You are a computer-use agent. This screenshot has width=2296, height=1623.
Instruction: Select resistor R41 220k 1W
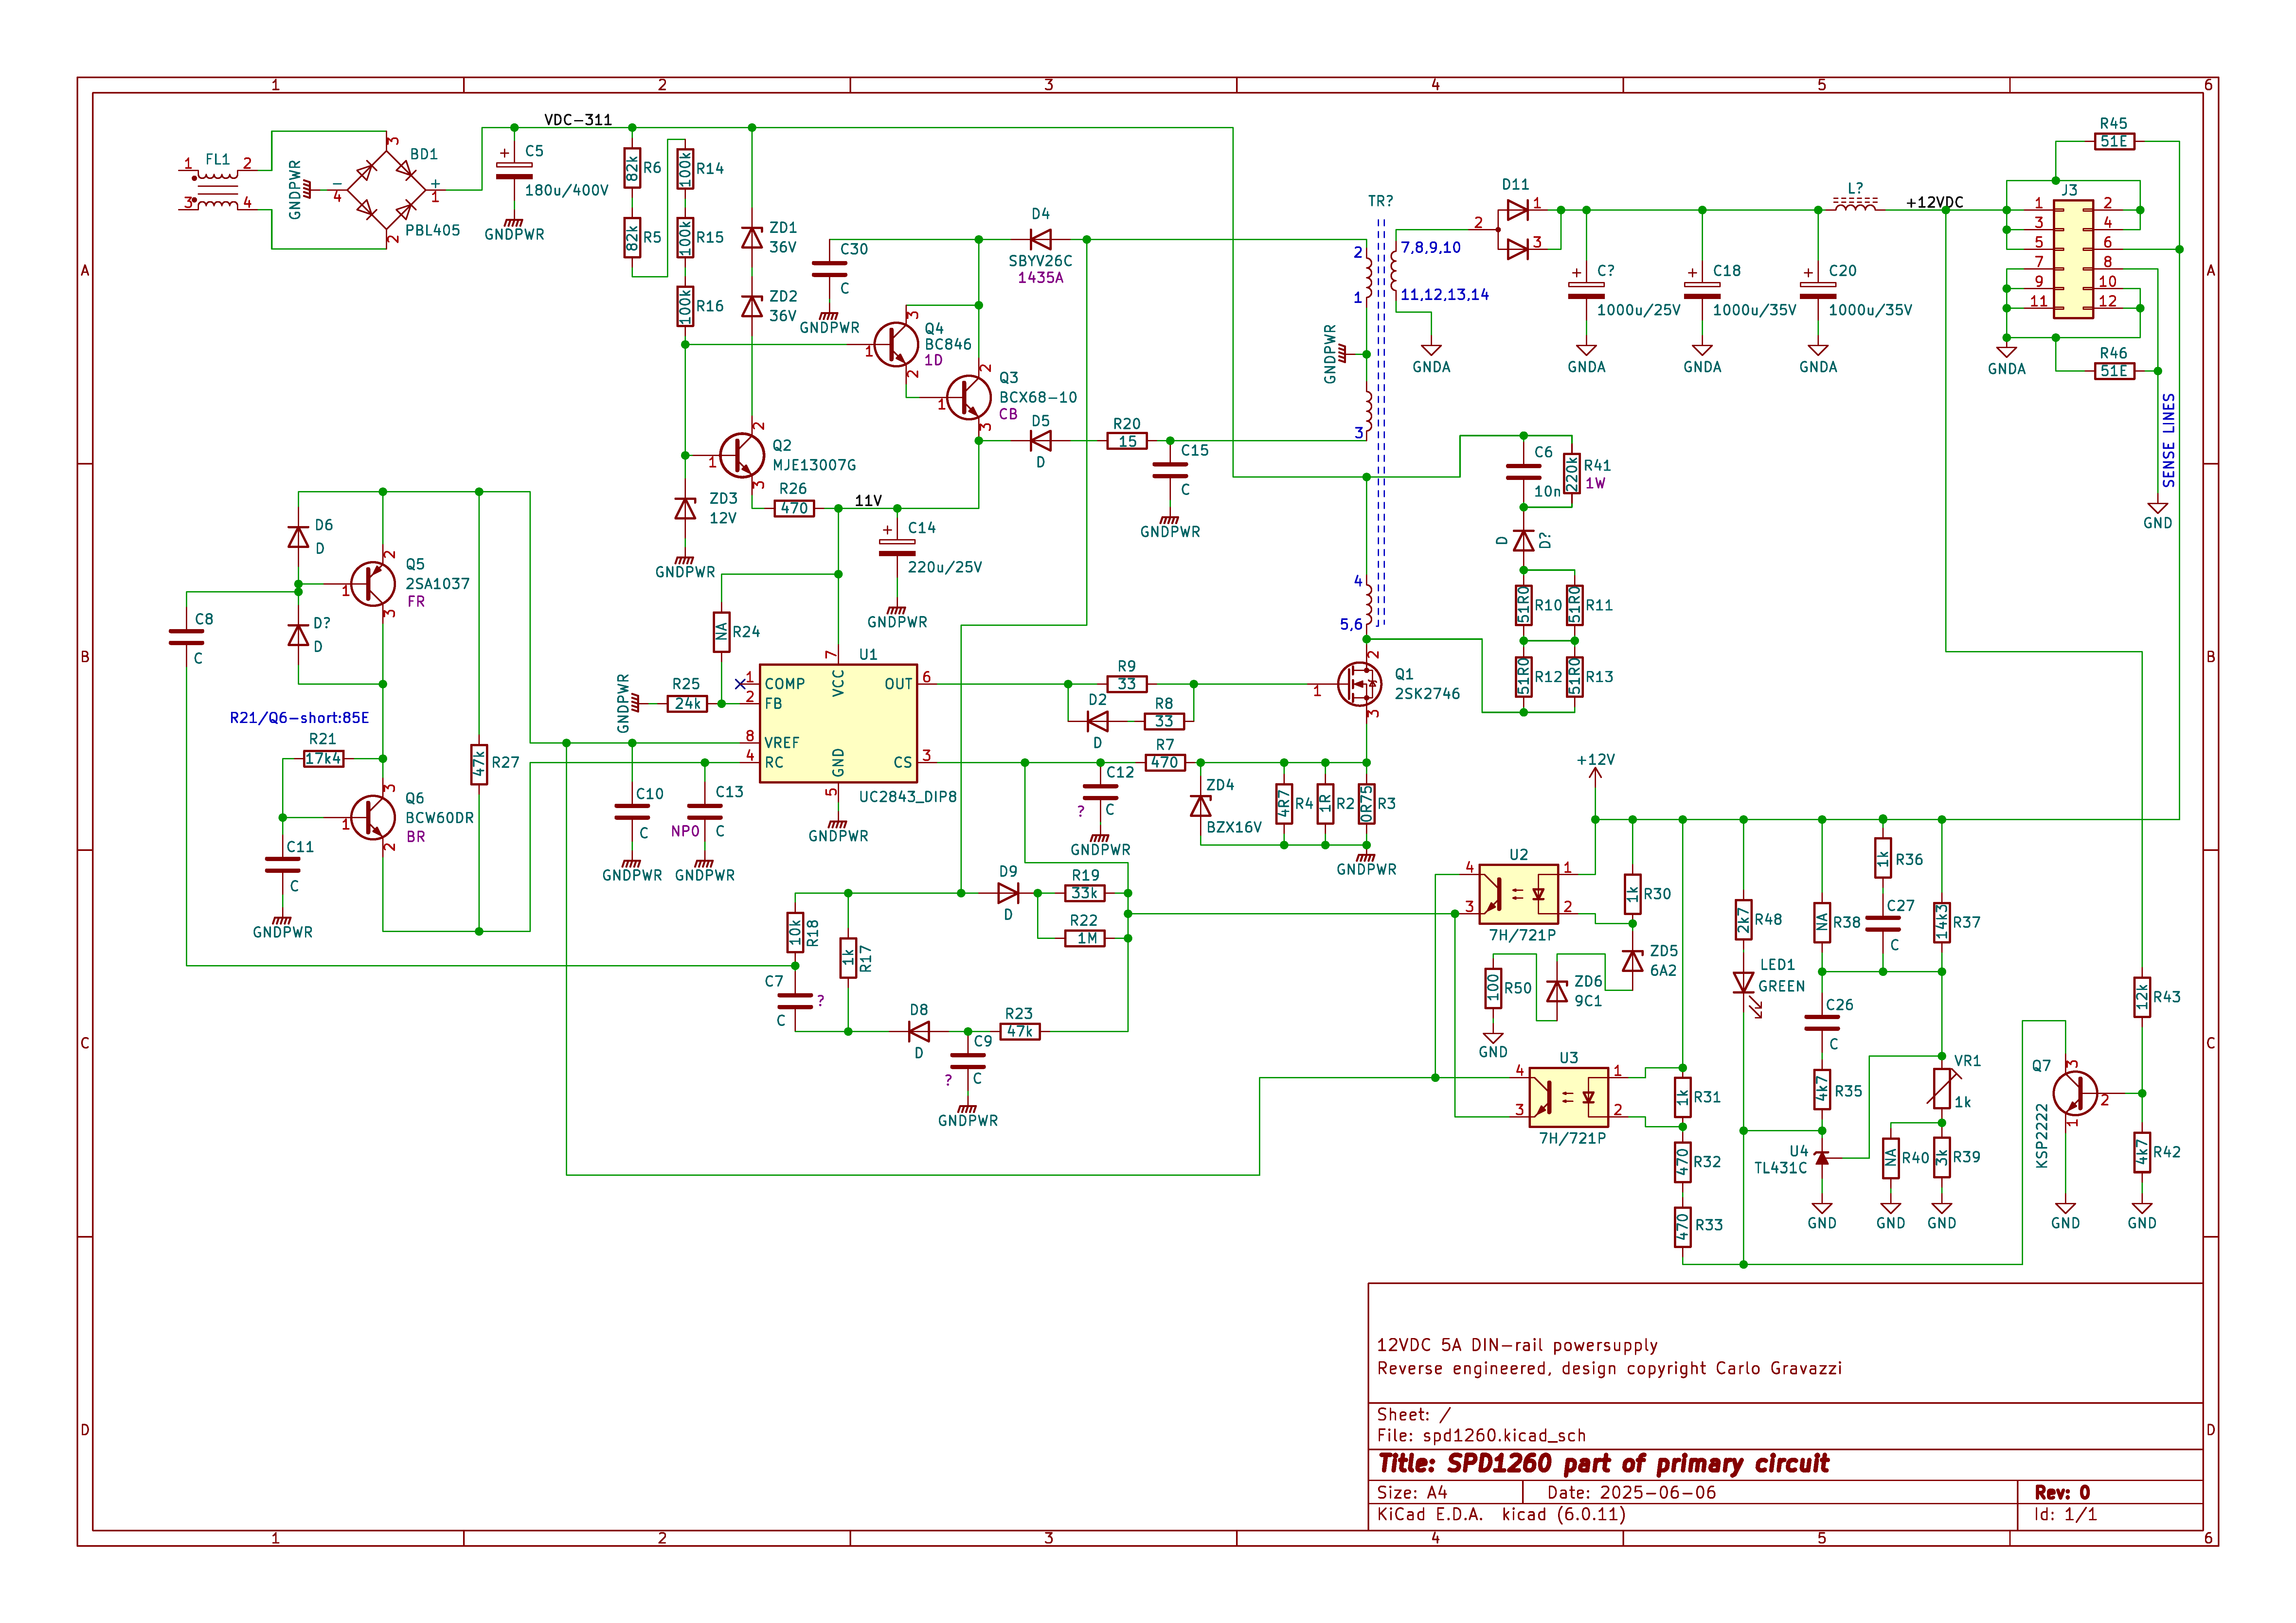[x=1572, y=474]
